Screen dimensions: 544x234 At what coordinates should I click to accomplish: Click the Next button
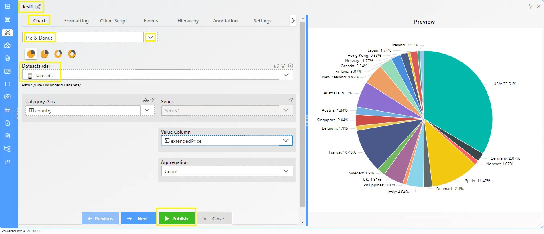click(139, 218)
